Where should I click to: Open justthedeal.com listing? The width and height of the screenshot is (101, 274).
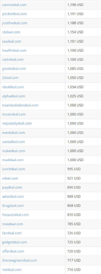coord(15,23)
